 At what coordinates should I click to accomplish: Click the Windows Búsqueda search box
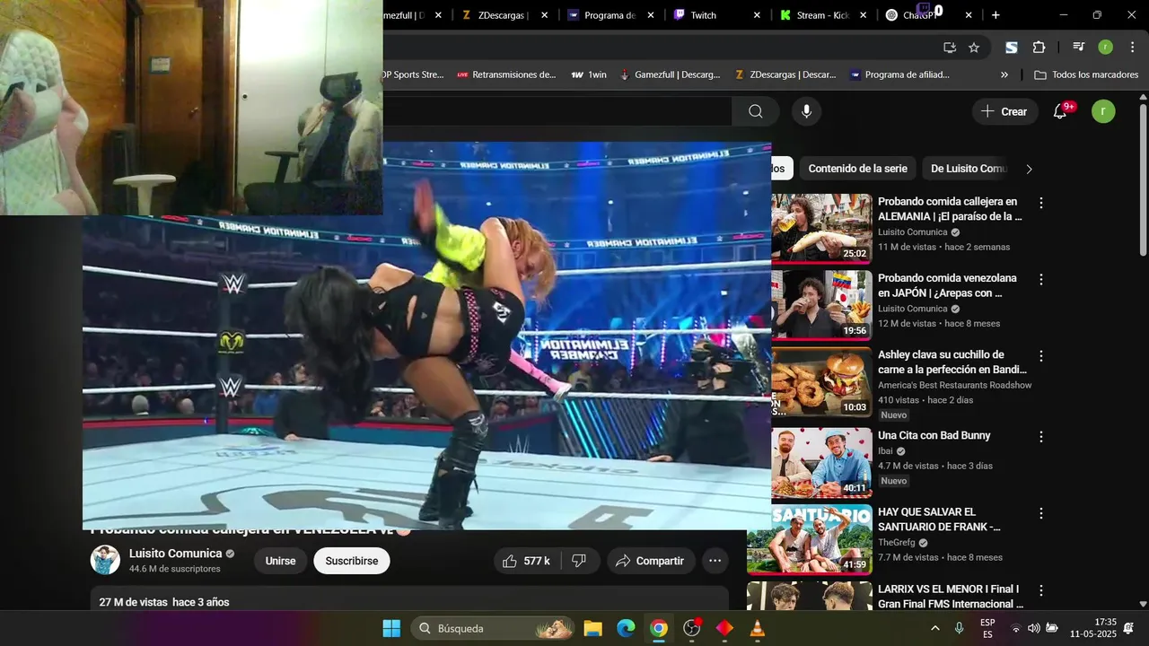(x=493, y=628)
